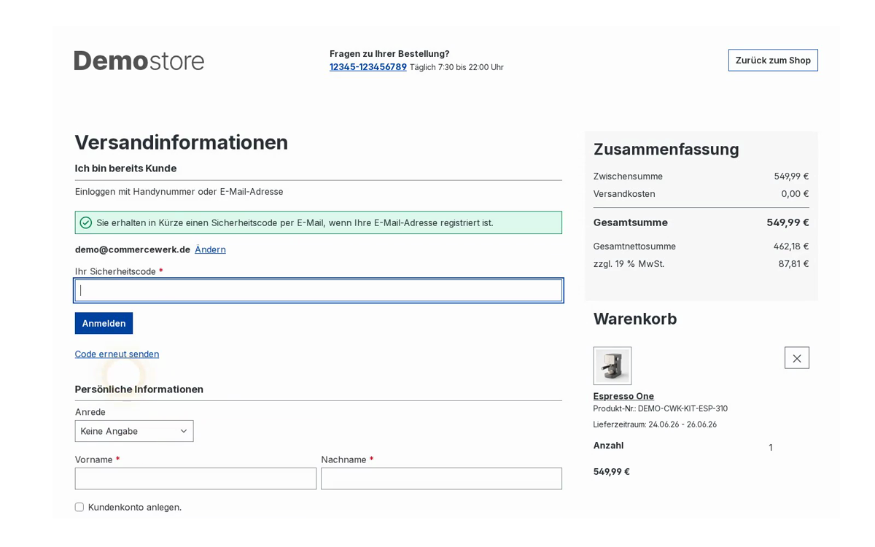Focus the Ihr Sicherheitscode input field
Screen dimensions: 875x547
pyautogui.click(x=319, y=290)
